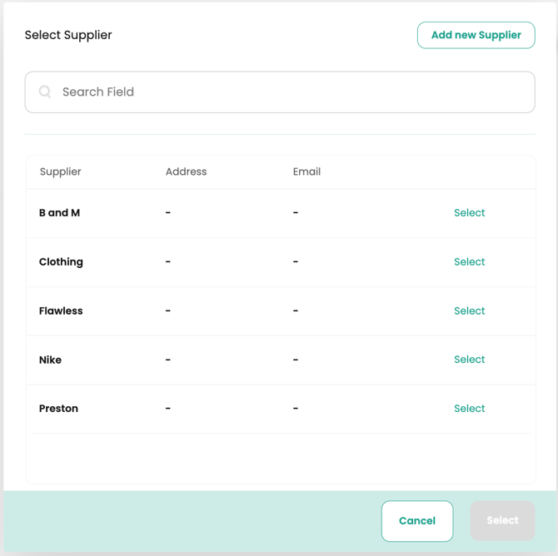Click the Supplier column header
The width and height of the screenshot is (558, 556).
(61, 172)
